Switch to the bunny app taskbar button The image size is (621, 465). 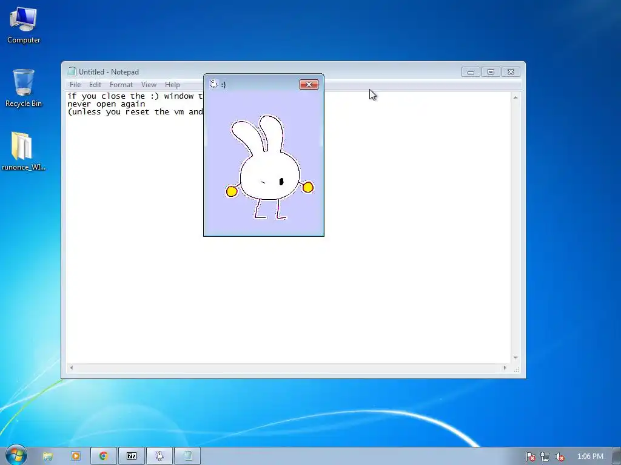[159, 456]
